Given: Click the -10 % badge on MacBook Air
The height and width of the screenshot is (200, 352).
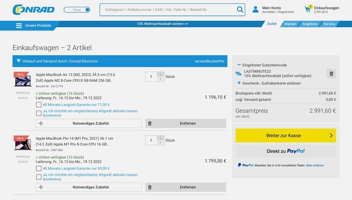Looking at the screenshot, I should point(21,74).
